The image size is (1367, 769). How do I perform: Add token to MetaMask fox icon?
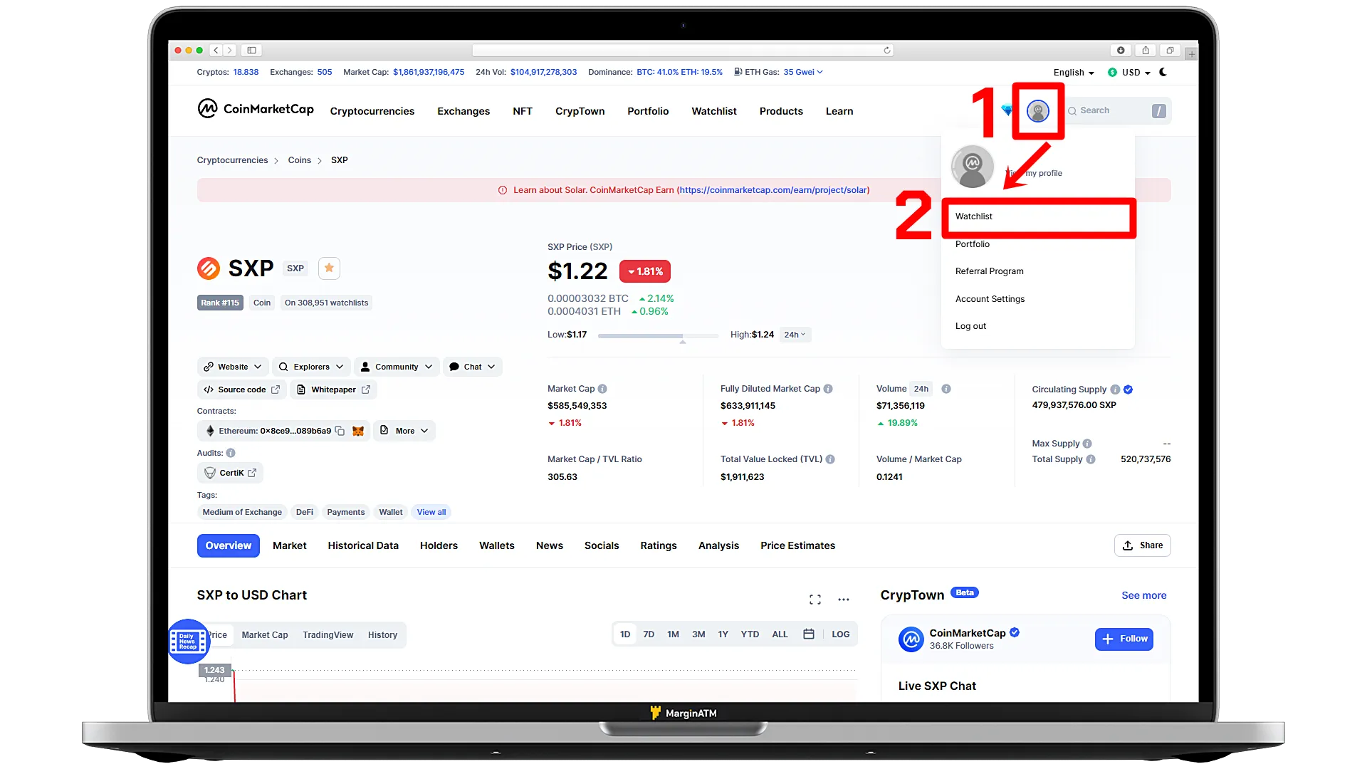click(358, 431)
